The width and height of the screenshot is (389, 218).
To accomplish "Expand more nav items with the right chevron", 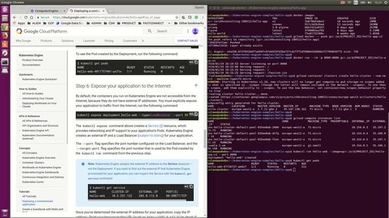I will 143,41.
